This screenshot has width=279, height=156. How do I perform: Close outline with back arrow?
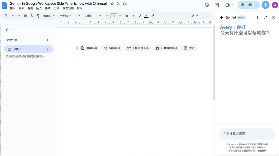pos(7,30)
